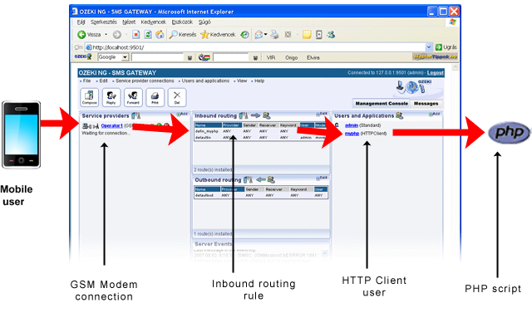Screen dimensions: 532x332
Task: Click the Print message icon
Action: (x=155, y=97)
